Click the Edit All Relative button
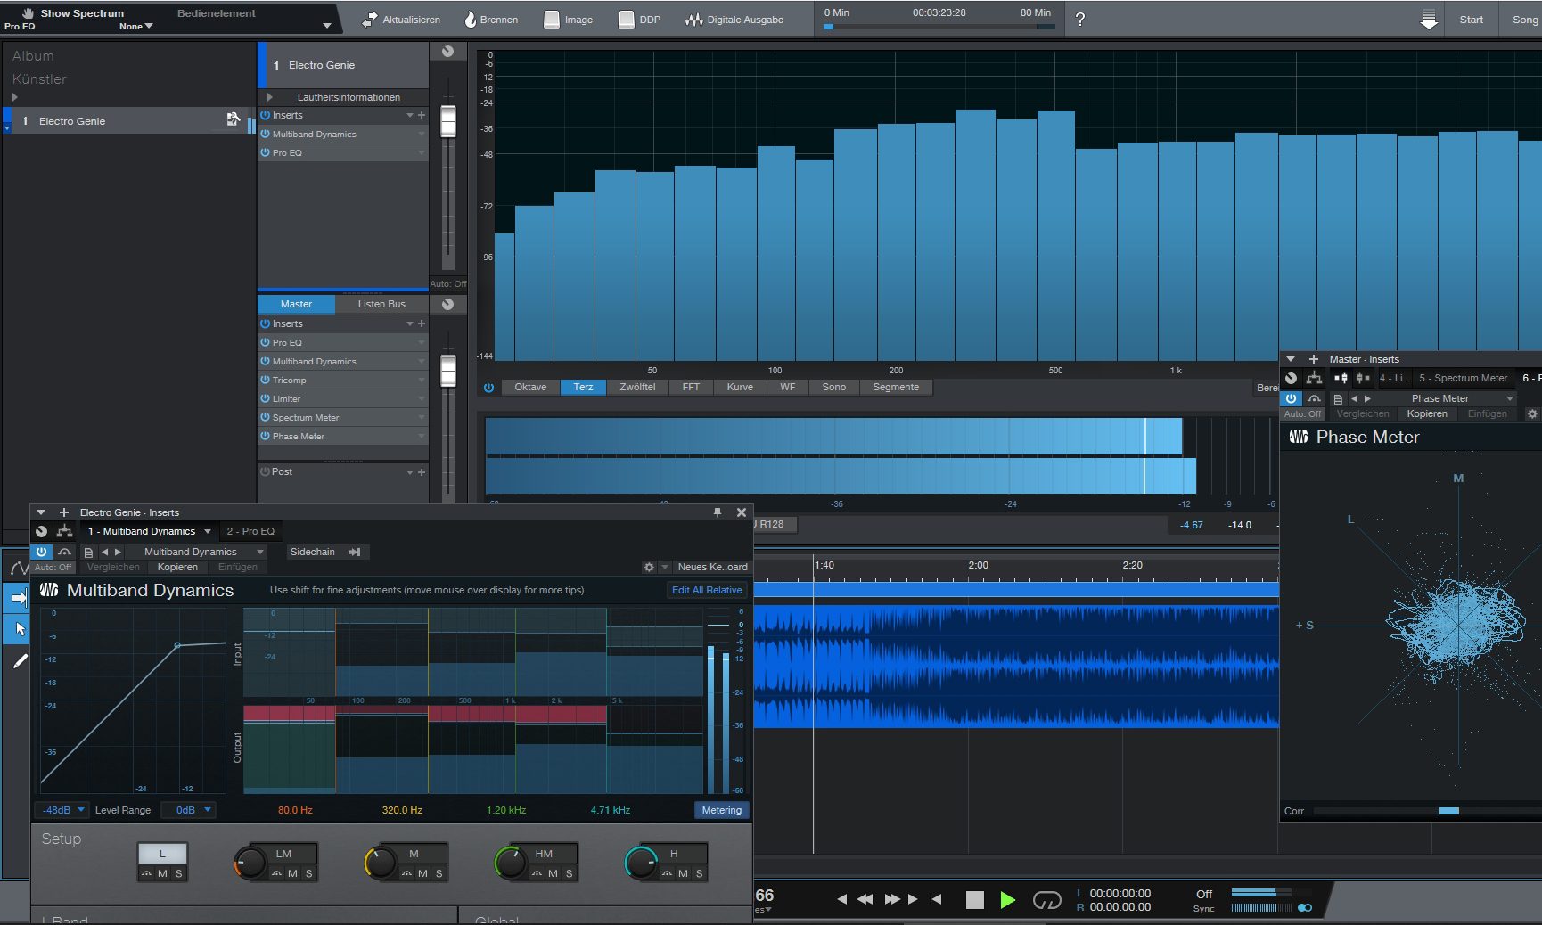 706,590
